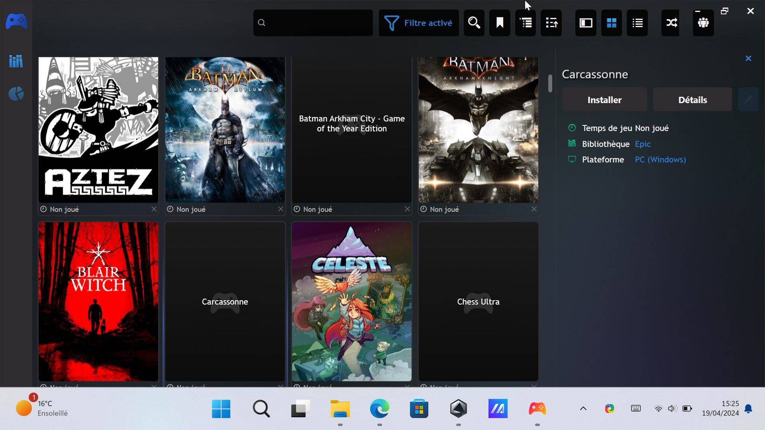Open Windows taskbar search
The image size is (765, 430).
coord(261,409)
